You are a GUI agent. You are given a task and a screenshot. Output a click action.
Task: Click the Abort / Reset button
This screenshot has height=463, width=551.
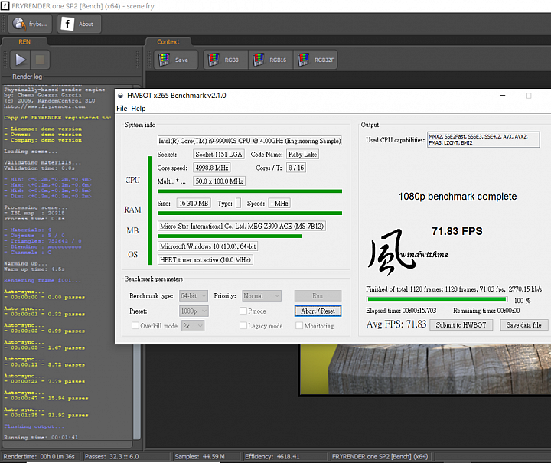click(x=318, y=311)
